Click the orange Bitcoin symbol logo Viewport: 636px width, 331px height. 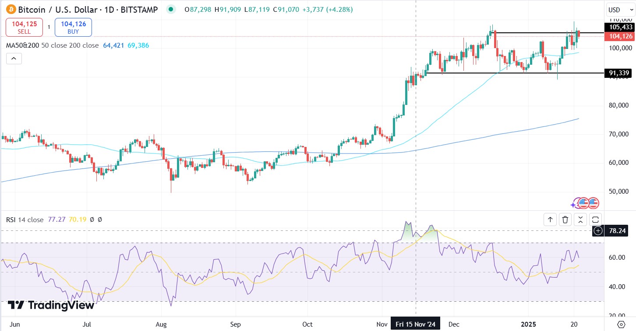pos(11,9)
